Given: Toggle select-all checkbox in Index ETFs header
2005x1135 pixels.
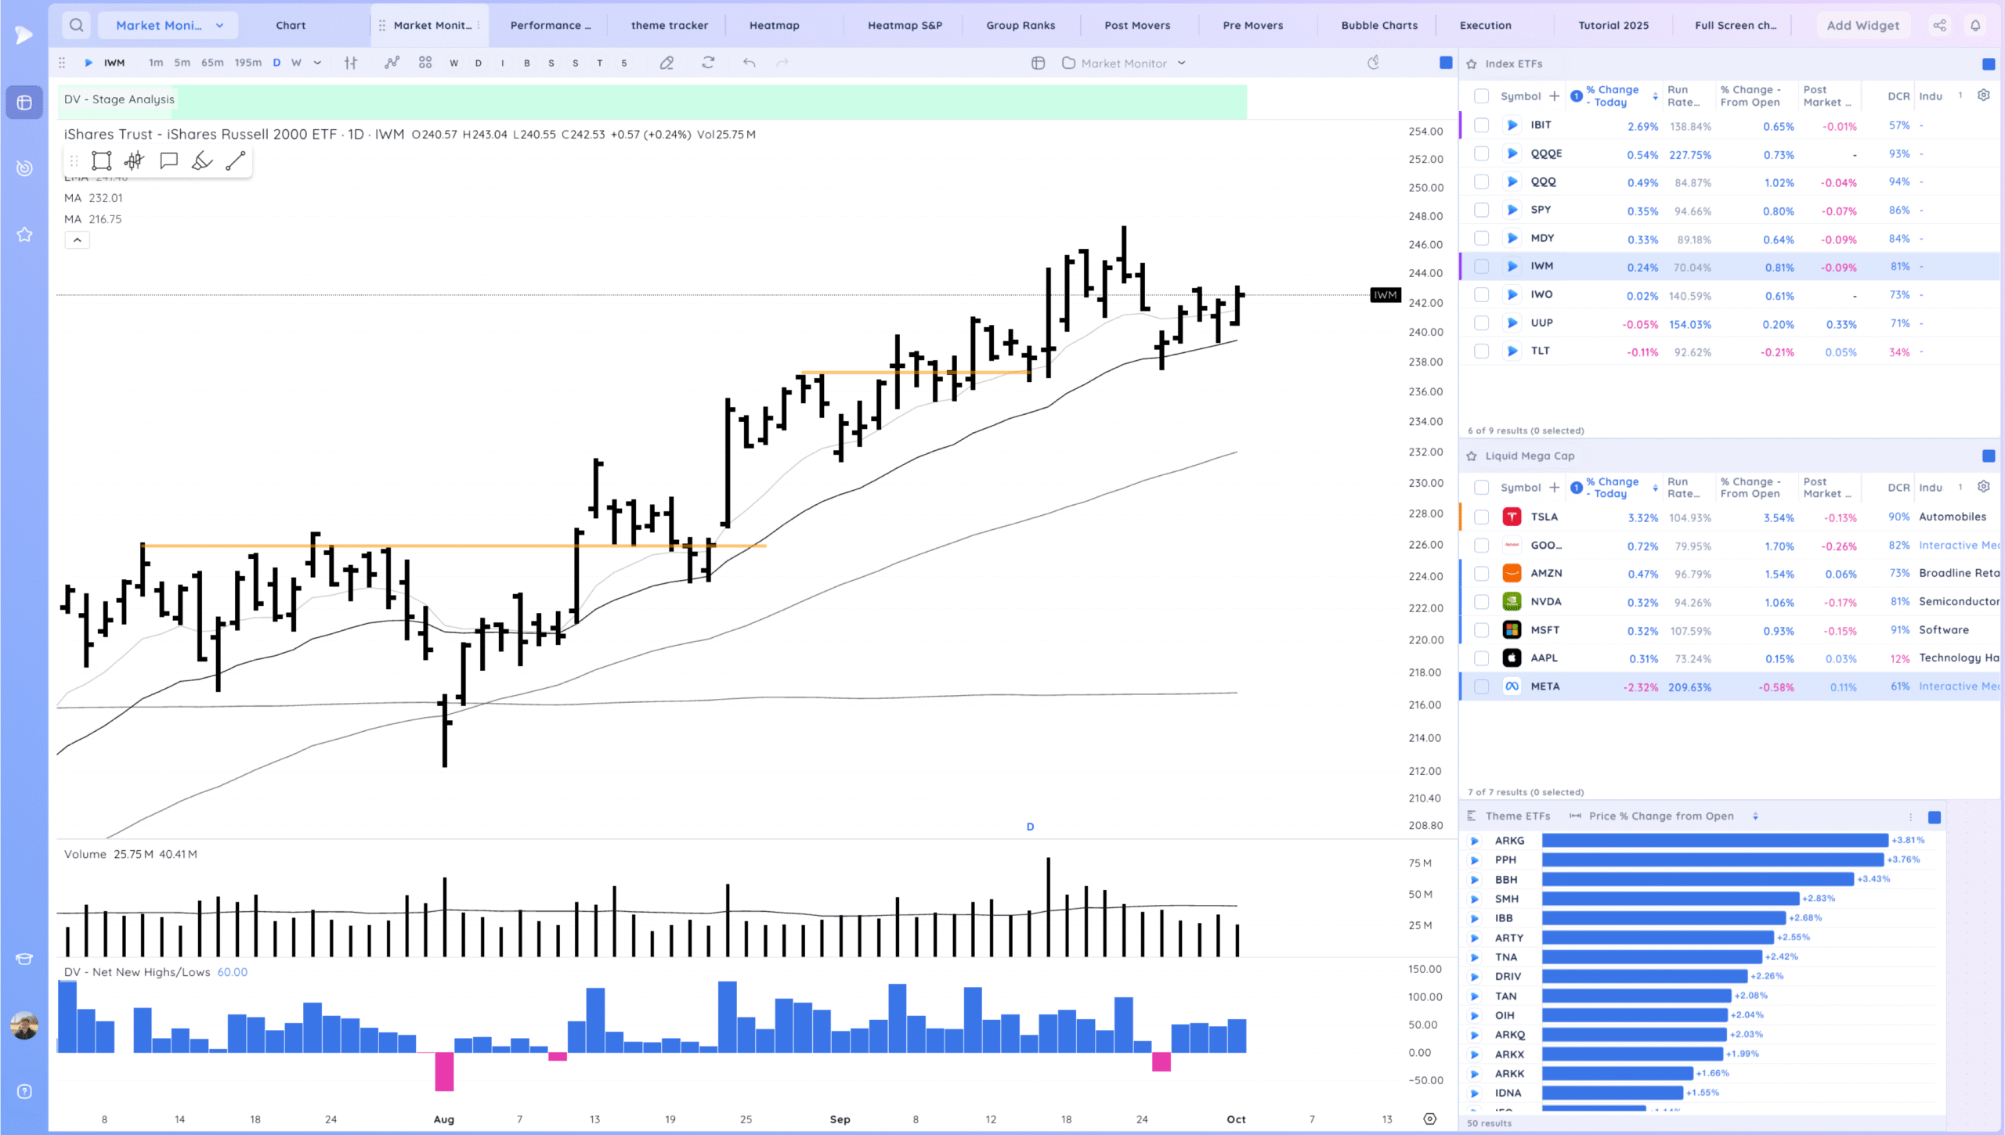Looking at the screenshot, I should click(1481, 96).
